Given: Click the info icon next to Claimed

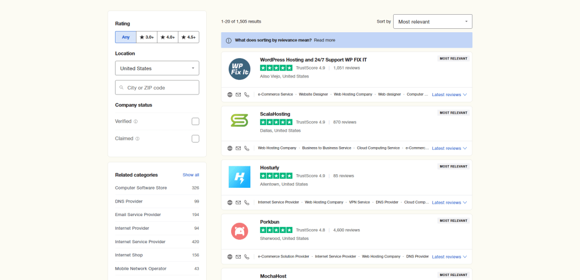Looking at the screenshot, I should [137, 139].
